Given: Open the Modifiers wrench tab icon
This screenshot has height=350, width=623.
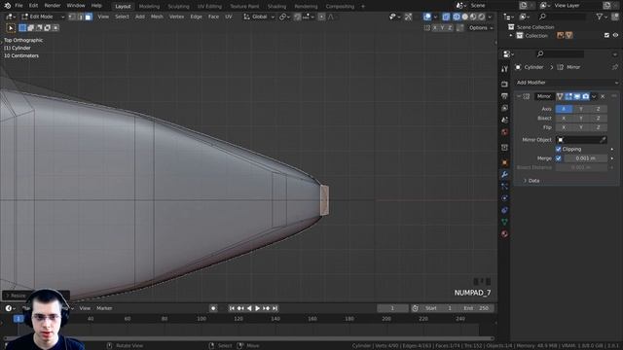Looking at the screenshot, I should point(504,175).
